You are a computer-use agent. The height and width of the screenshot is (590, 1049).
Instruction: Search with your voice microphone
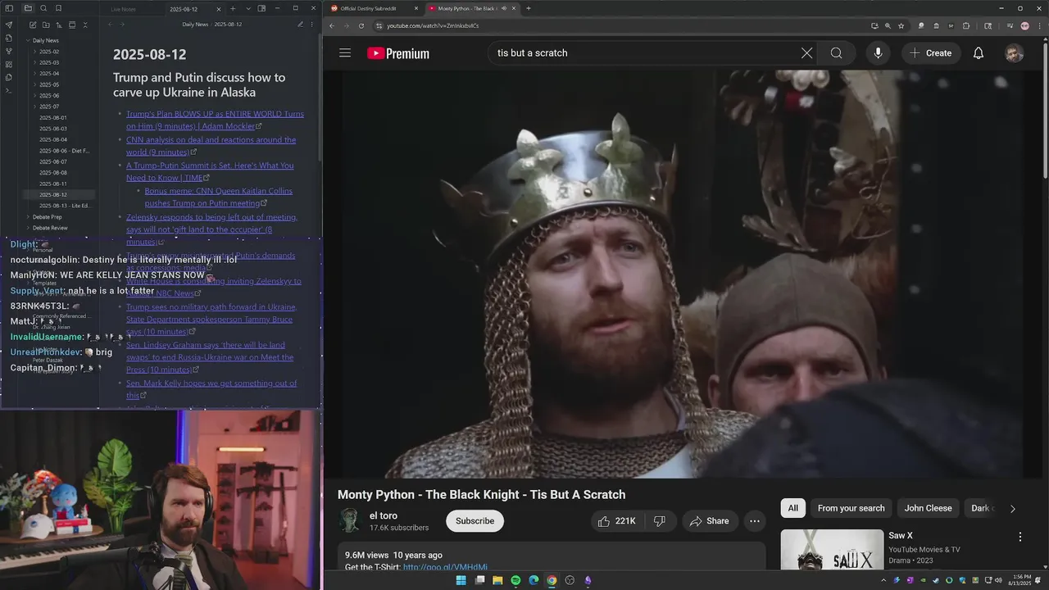click(878, 53)
